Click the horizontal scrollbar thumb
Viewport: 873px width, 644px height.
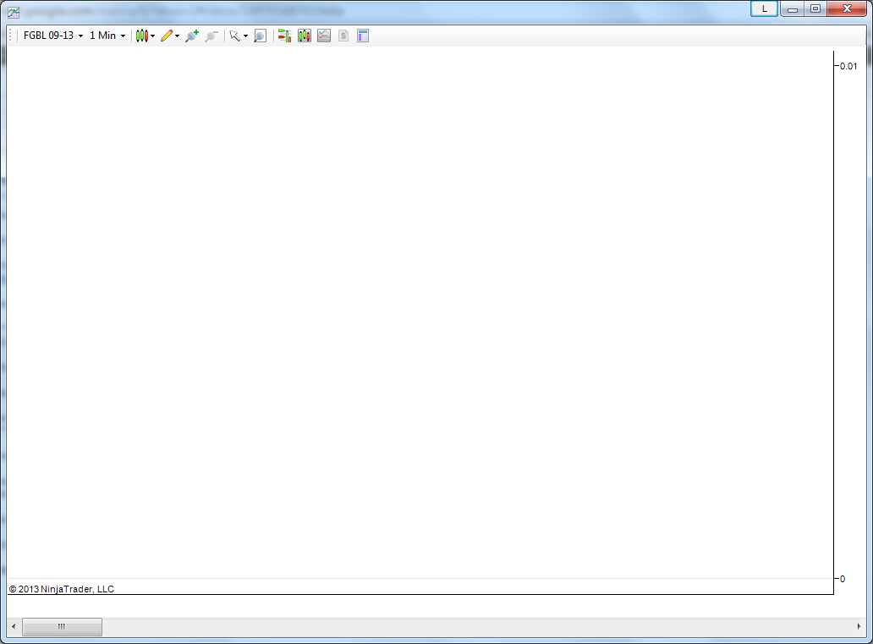click(62, 627)
